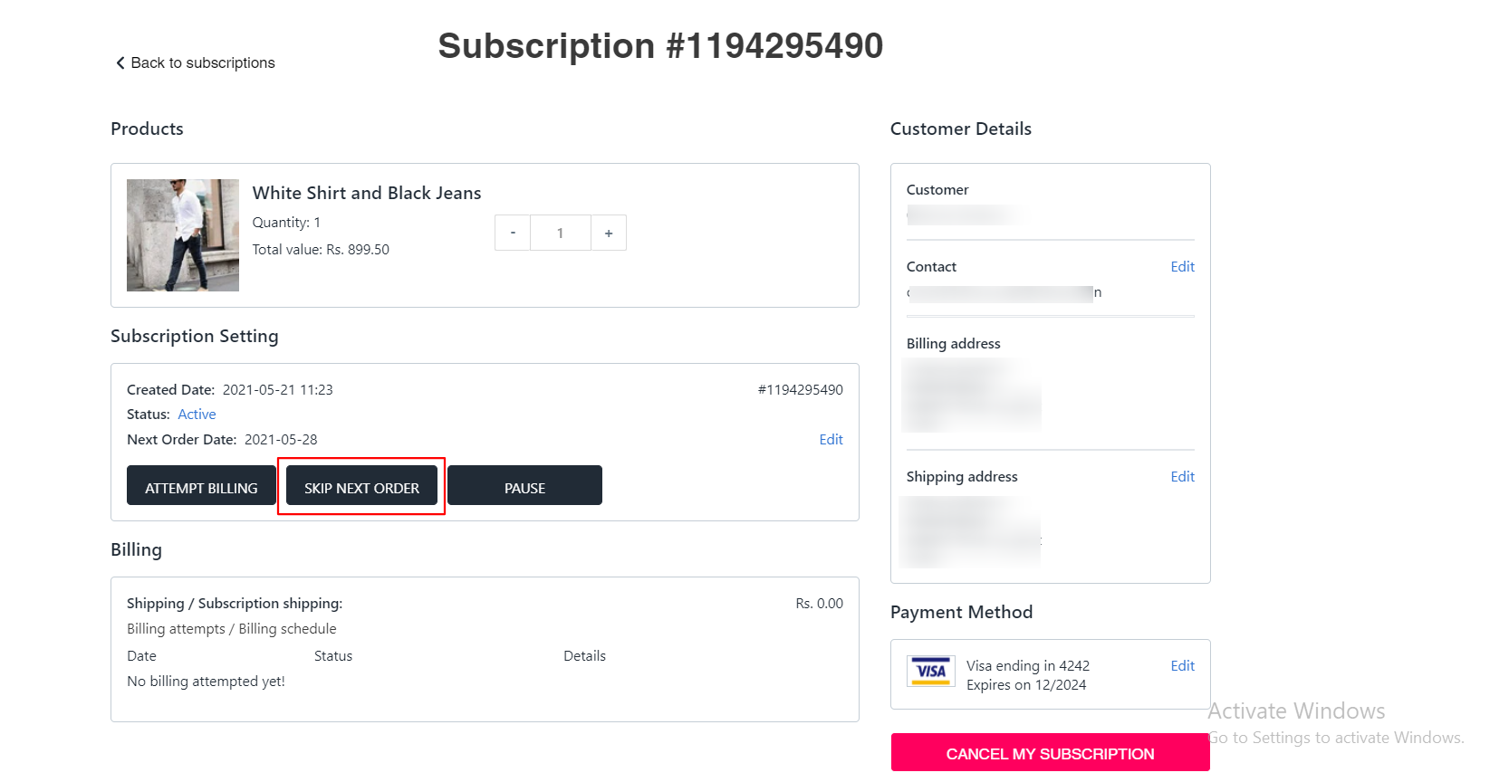Viewport: 1509px width, 782px height.
Task: Click the Attempt Billing button
Action: 201,485
